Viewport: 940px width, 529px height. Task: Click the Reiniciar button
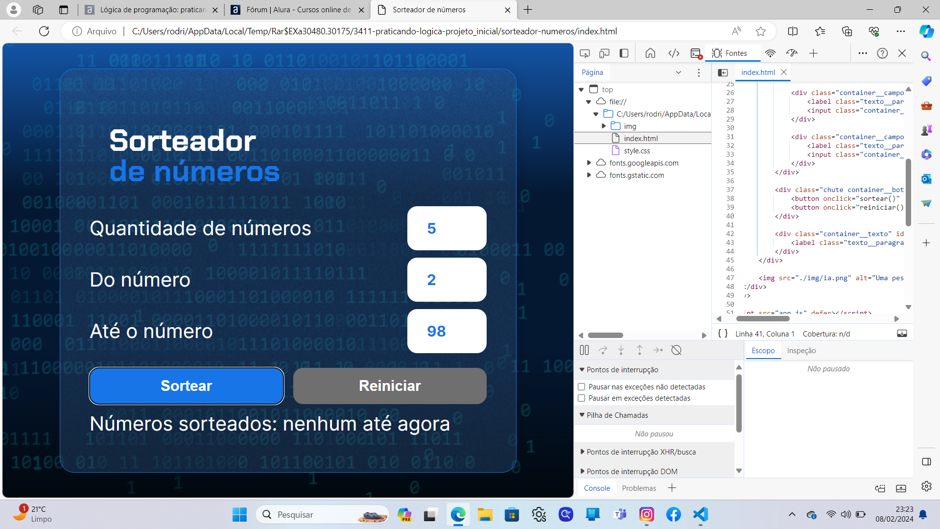[390, 386]
